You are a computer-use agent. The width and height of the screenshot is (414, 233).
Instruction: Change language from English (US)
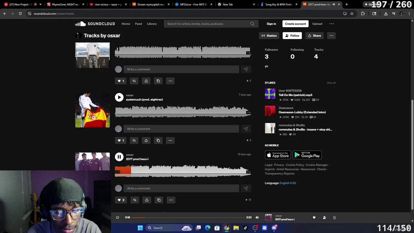coord(288,183)
